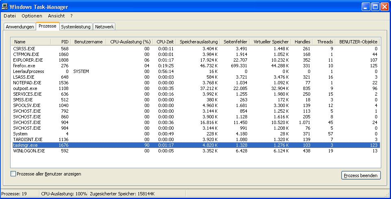This screenshot has width=391, height=199.
Task: Sort by the Virtueller Speicher column header
Action: point(271,42)
